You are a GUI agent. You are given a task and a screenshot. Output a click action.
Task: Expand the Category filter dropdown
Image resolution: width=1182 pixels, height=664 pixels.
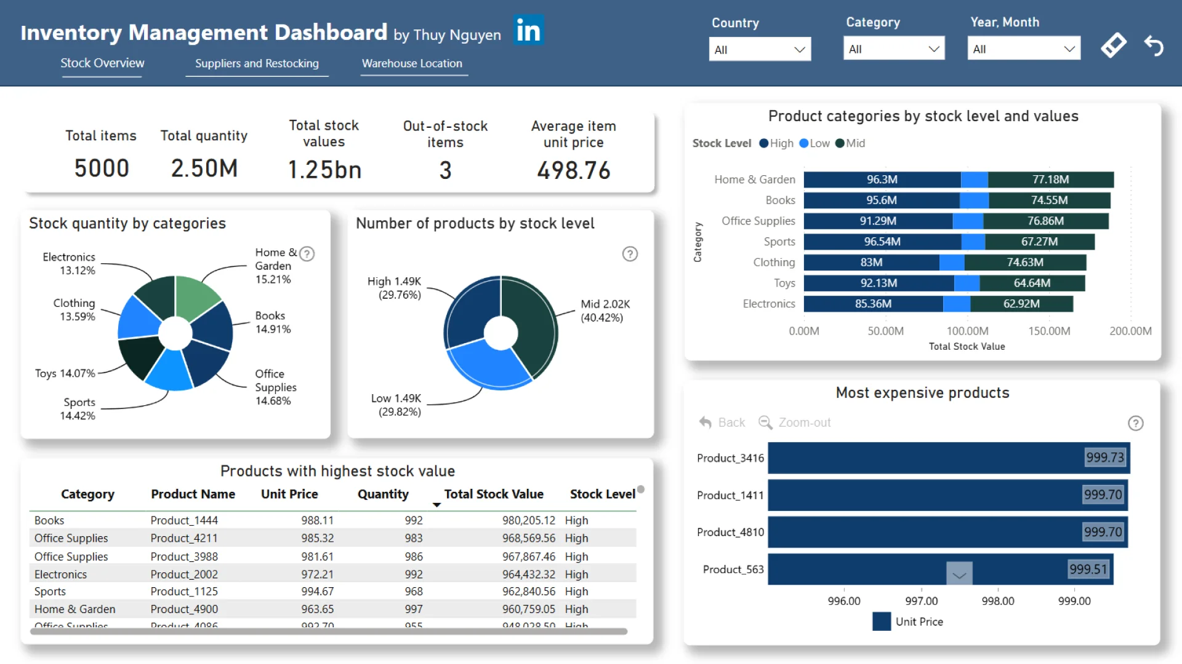pos(894,49)
